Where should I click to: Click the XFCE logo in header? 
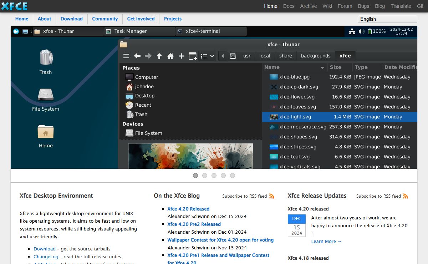(14, 6)
